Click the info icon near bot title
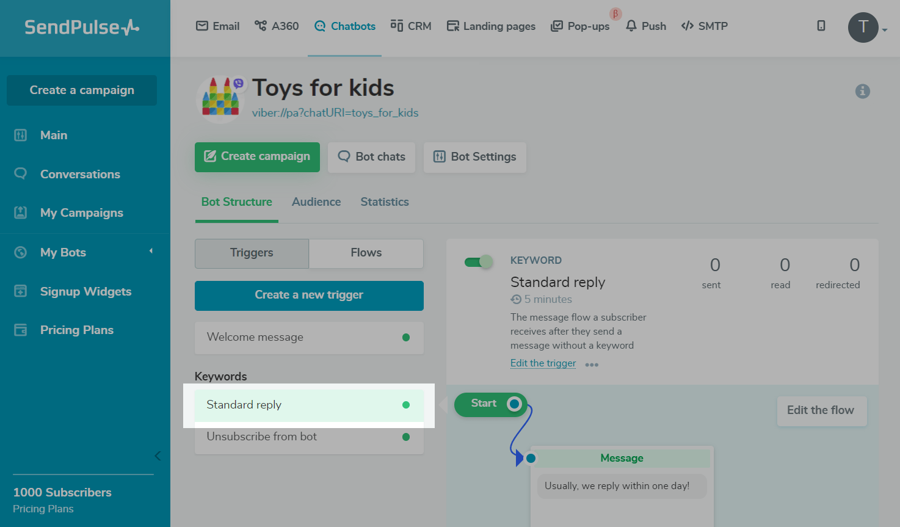This screenshot has width=900, height=527. click(862, 91)
